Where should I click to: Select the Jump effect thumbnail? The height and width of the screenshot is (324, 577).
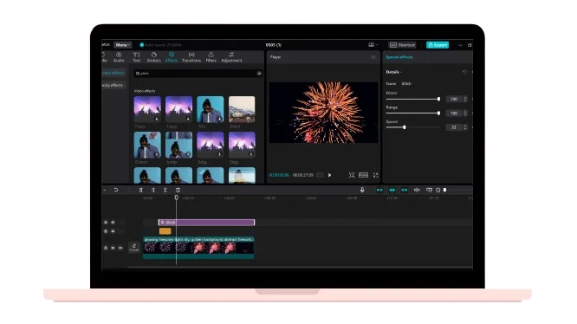pos(178,145)
